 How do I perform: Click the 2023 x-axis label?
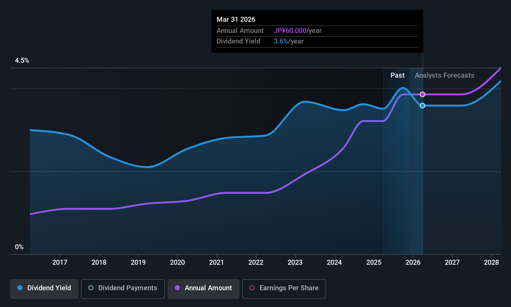295,263
